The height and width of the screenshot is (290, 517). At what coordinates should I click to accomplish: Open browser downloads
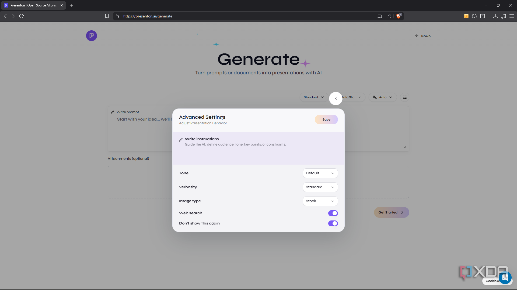[495, 16]
